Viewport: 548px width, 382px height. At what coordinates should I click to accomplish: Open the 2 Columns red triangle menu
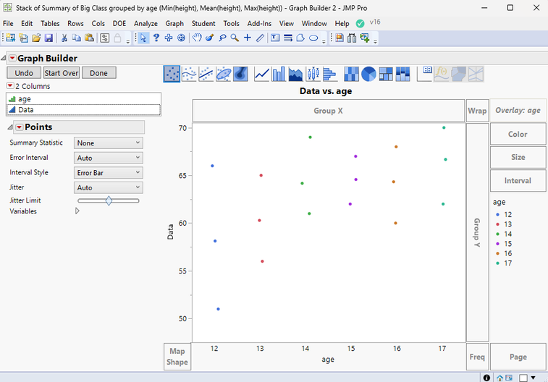tap(10, 85)
